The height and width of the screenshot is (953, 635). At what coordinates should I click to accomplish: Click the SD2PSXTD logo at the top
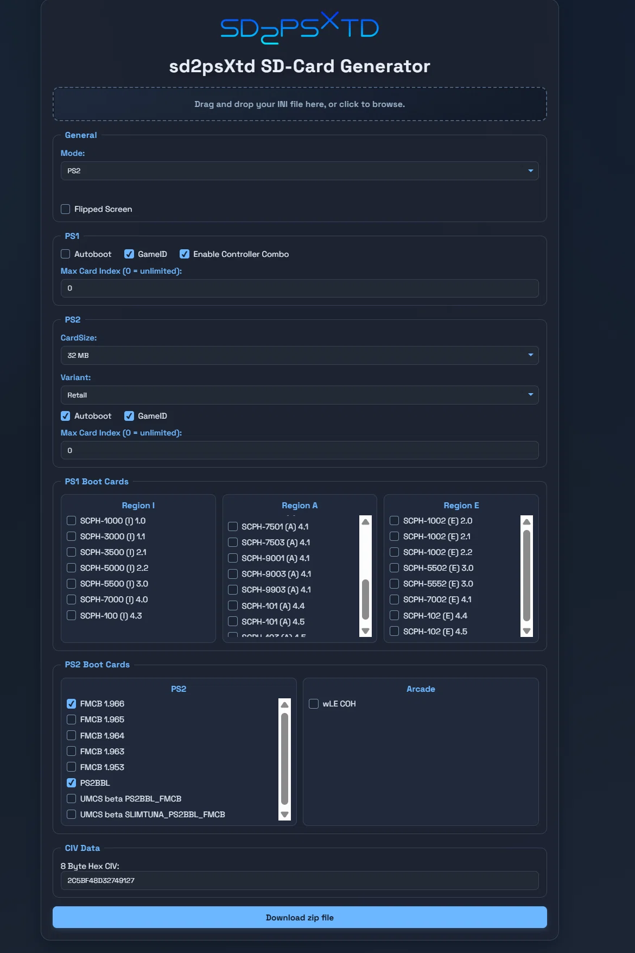click(300, 28)
